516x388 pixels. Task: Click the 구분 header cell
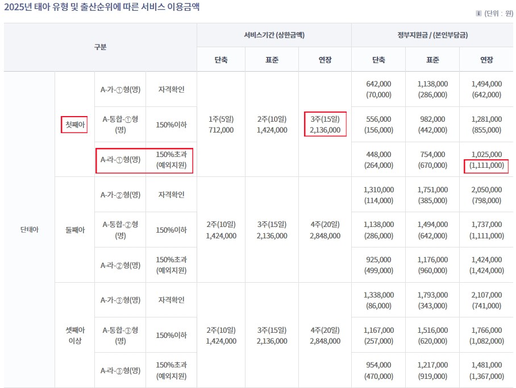click(99, 47)
